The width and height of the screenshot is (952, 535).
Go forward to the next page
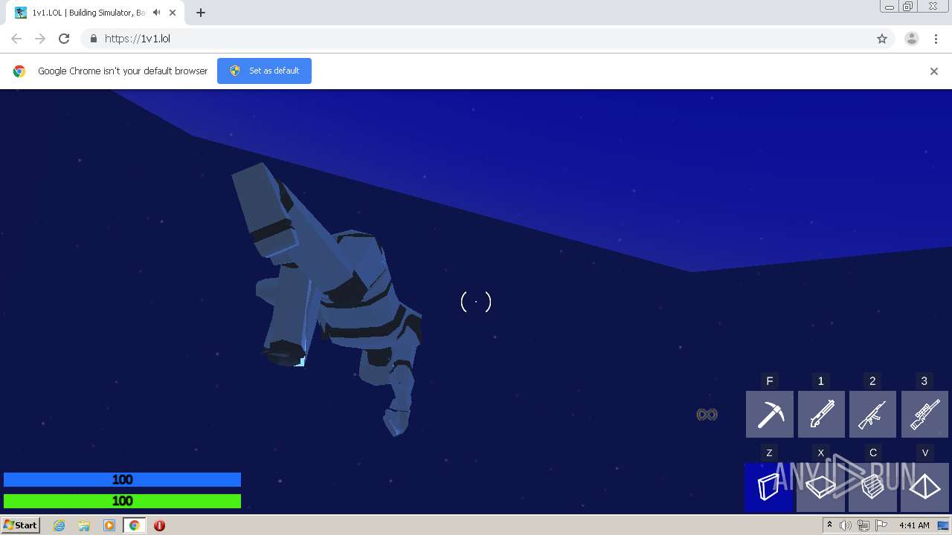[x=40, y=39]
